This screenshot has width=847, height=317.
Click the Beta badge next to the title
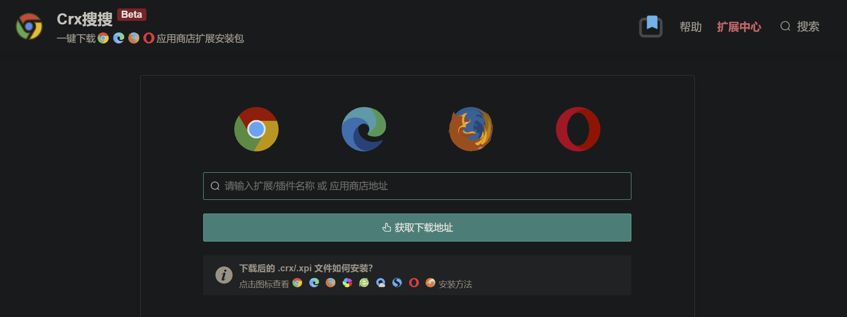(x=132, y=15)
